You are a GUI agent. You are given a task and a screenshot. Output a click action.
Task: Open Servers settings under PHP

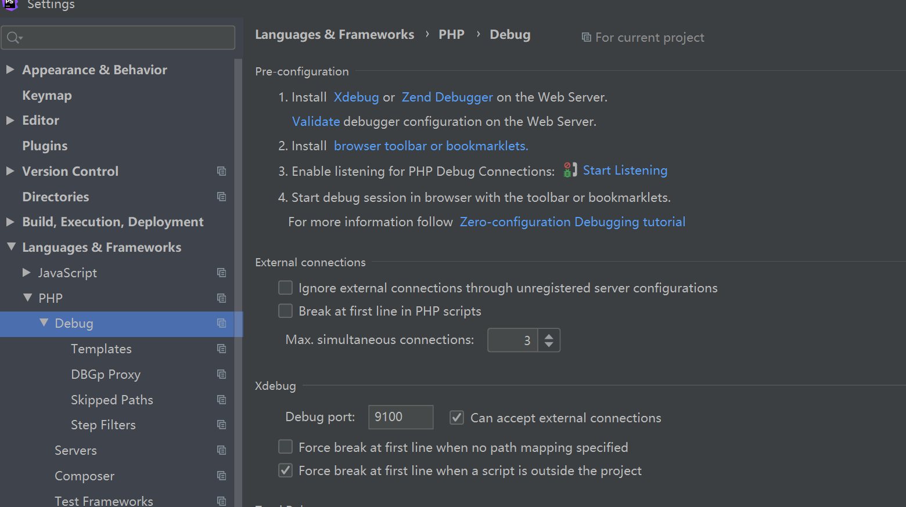point(75,450)
